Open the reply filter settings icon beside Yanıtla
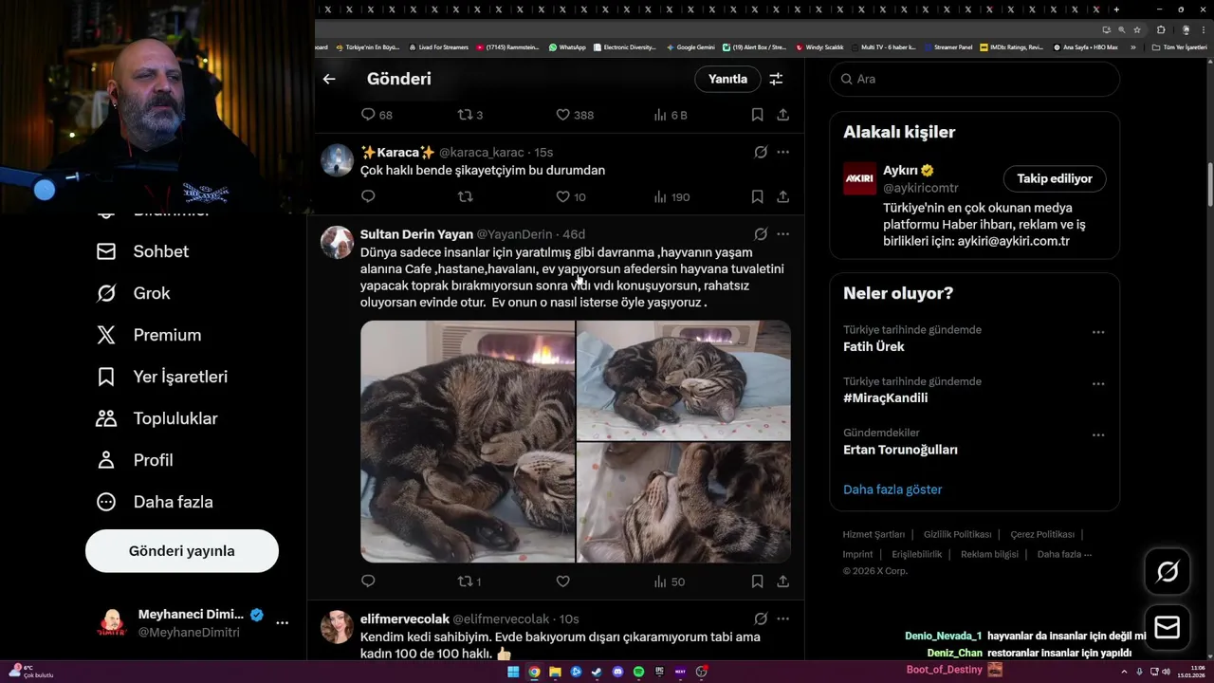 coord(776,79)
